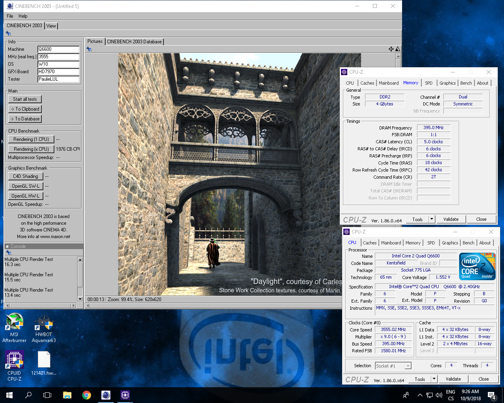Click Validate in the upper CPU-Z window
Image resolution: width=504 pixels, height=403 pixels.
(x=451, y=219)
